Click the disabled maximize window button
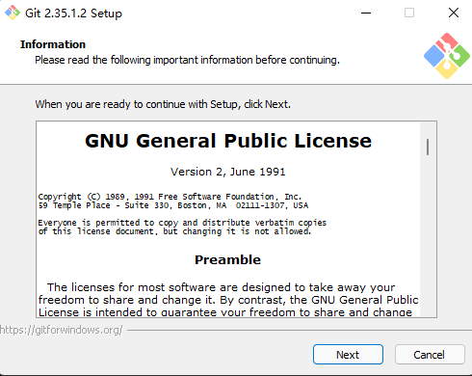 [409, 13]
